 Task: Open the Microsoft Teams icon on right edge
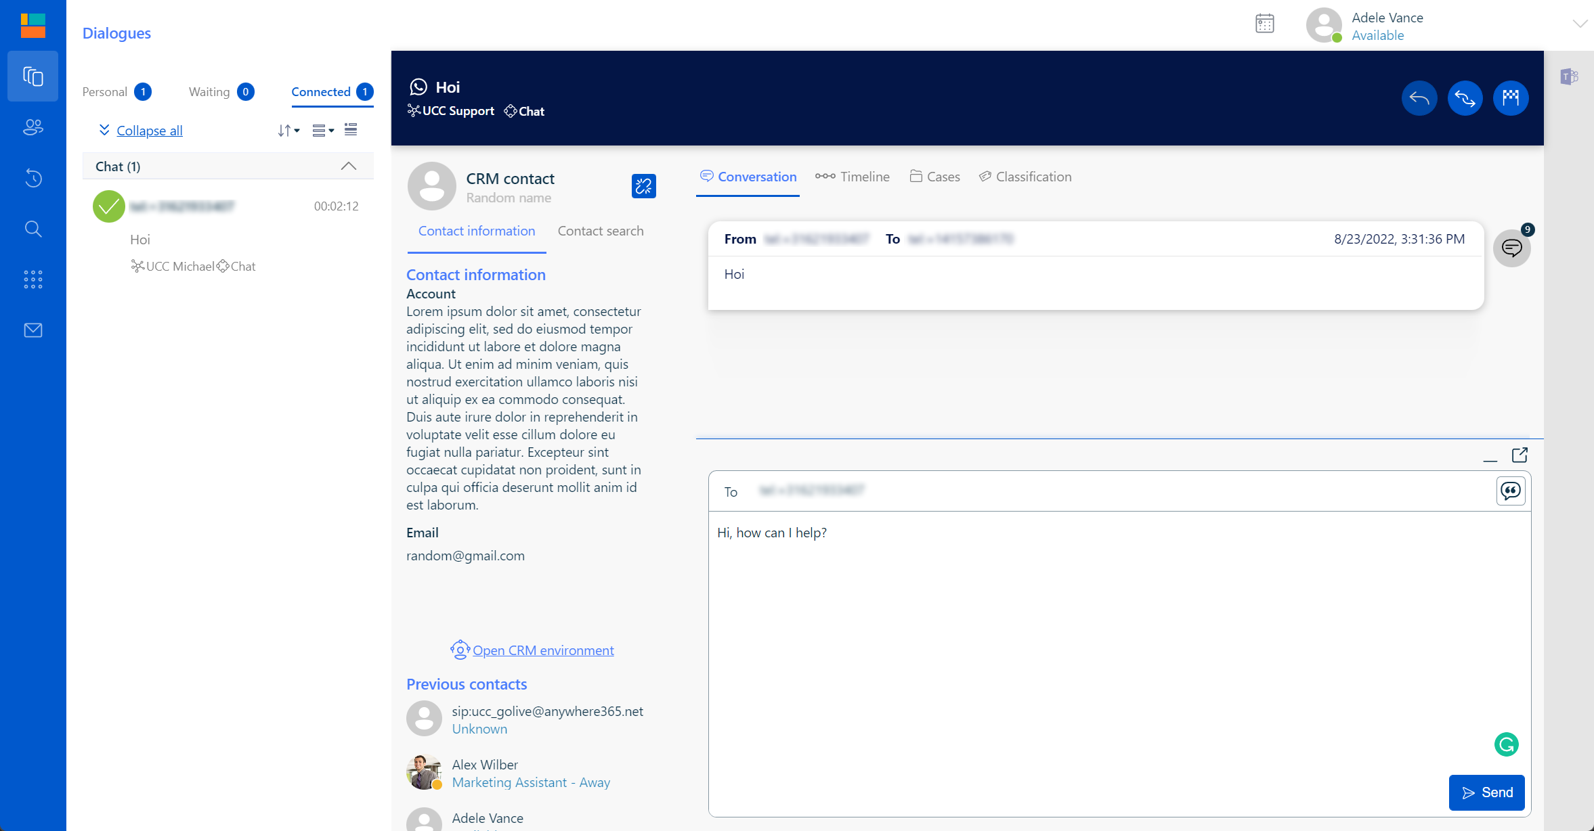(1569, 76)
